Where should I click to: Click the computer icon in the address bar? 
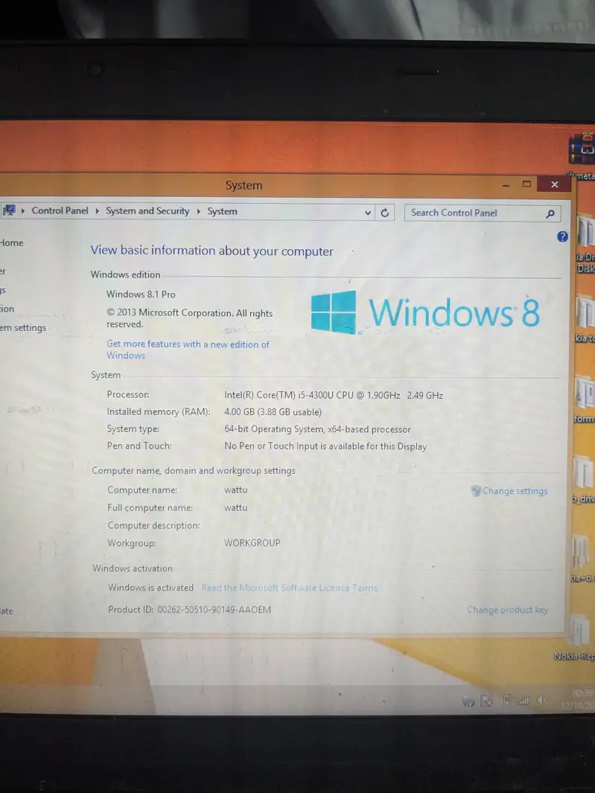tap(9, 211)
